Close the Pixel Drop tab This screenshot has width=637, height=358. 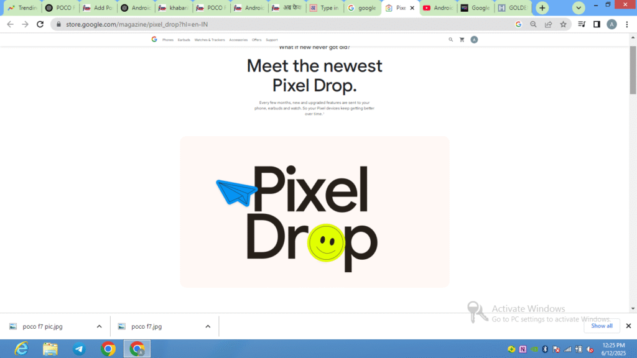click(412, 7)
